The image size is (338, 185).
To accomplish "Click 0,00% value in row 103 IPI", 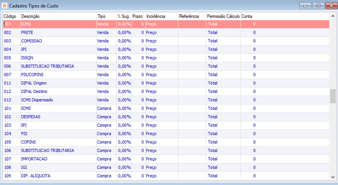I will pyautogui.click(x=124, y=125).
